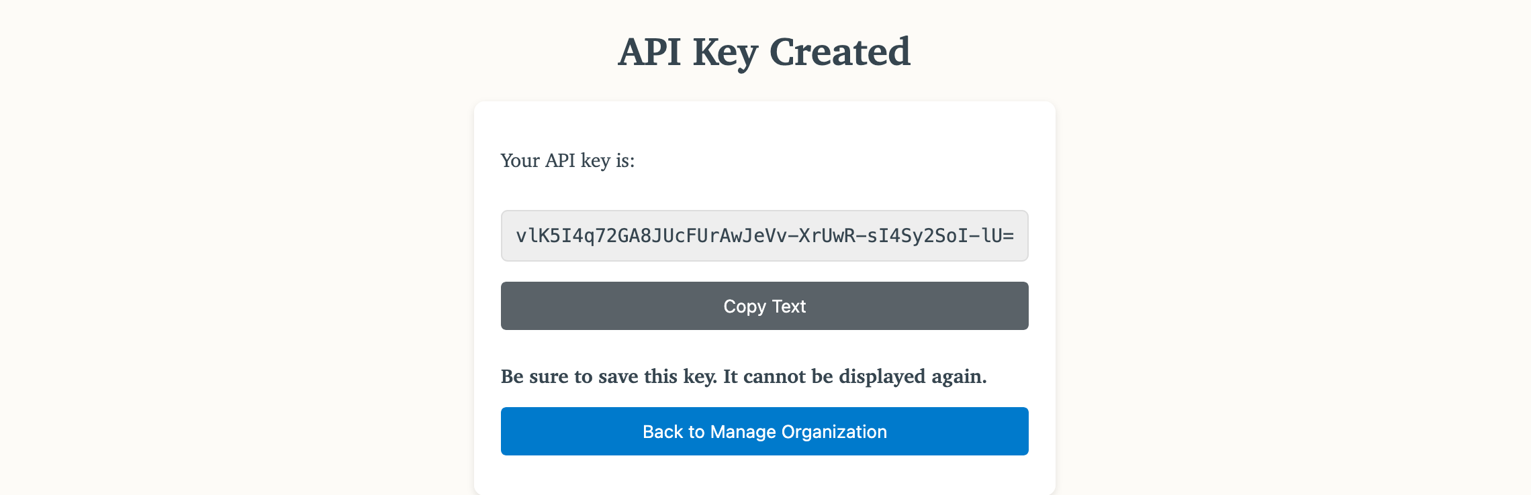This screenshot has height=495, width=1531.
Task: Click the sentence "Be sure to save this key."
Action: pyautogui.click(x=609, y=376)
